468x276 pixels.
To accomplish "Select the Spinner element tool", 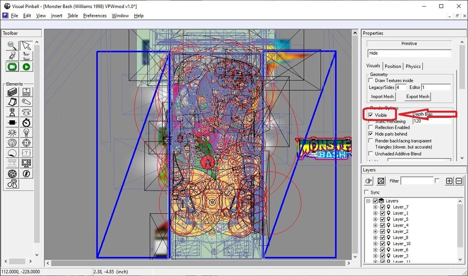I will point(12,123).
